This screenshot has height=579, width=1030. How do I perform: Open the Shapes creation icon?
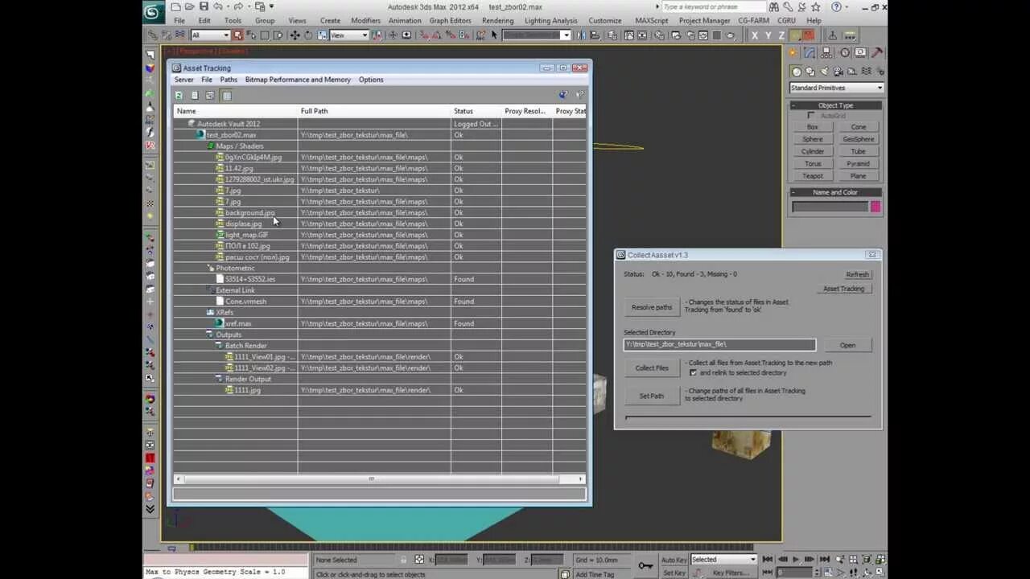810,71
